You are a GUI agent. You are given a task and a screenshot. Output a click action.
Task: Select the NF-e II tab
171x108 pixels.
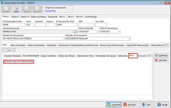point(71,17)
